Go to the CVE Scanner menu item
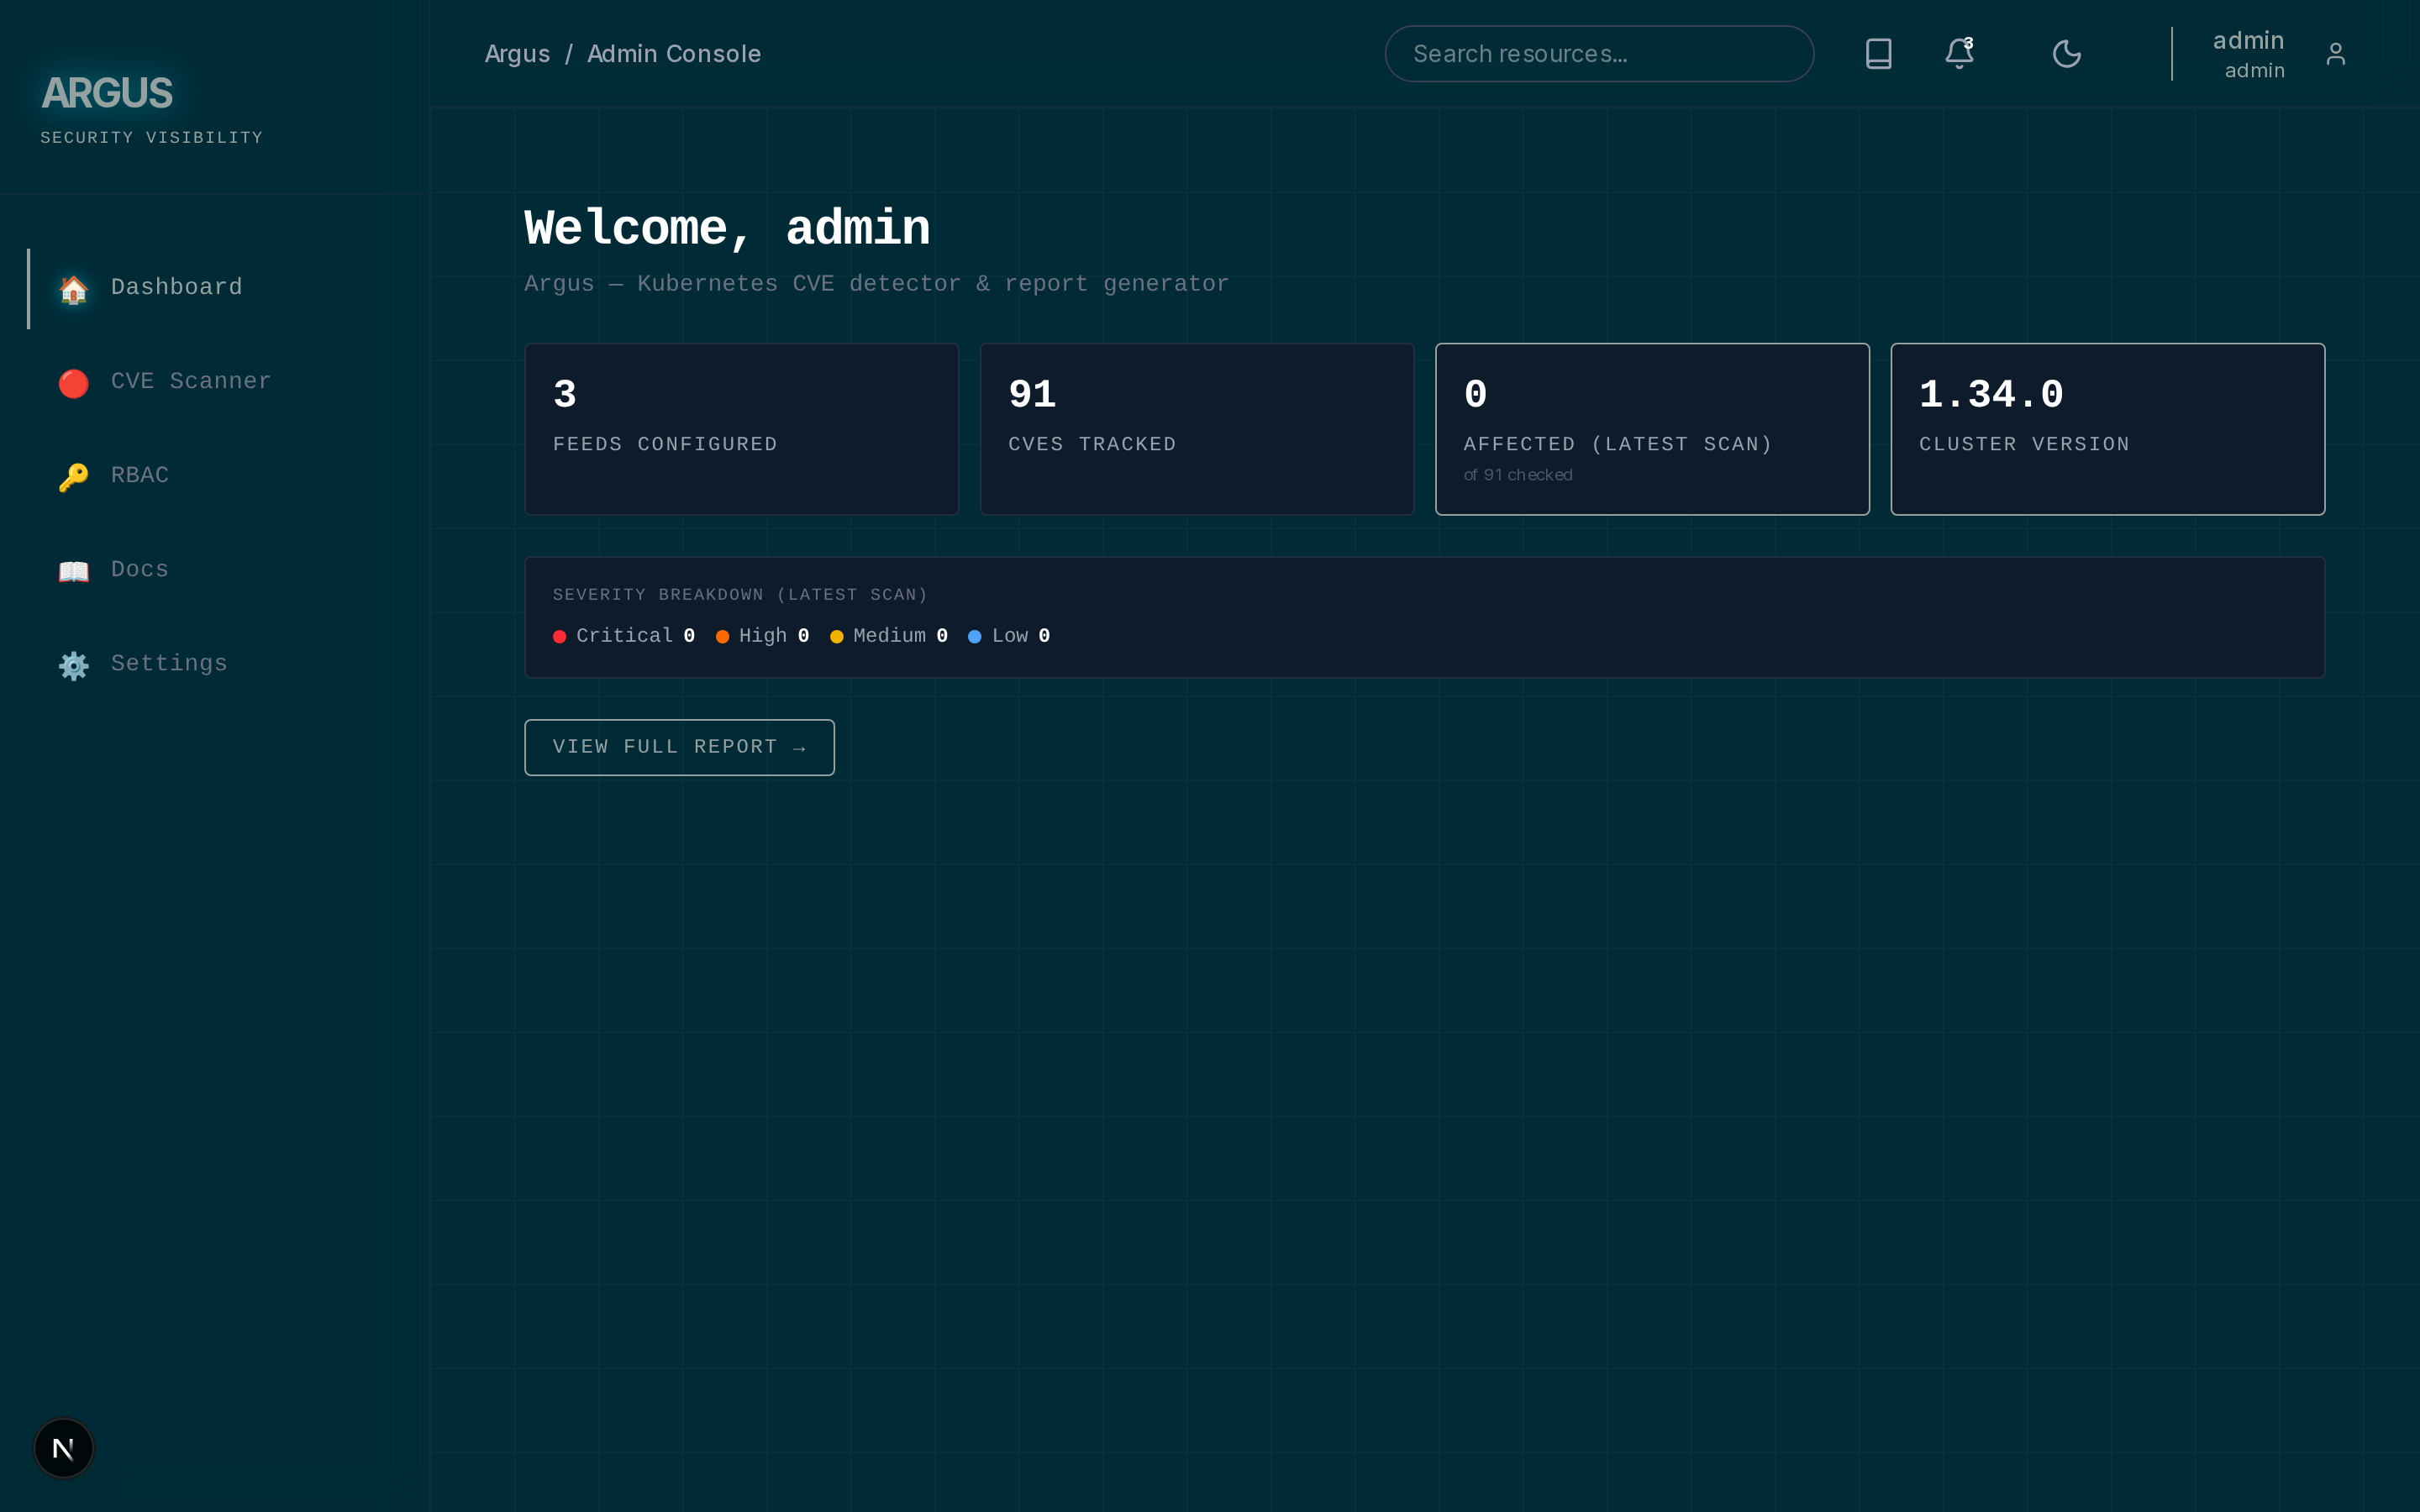The height and width of the screenshot is (1512, 2420). [x=191, y=381]
